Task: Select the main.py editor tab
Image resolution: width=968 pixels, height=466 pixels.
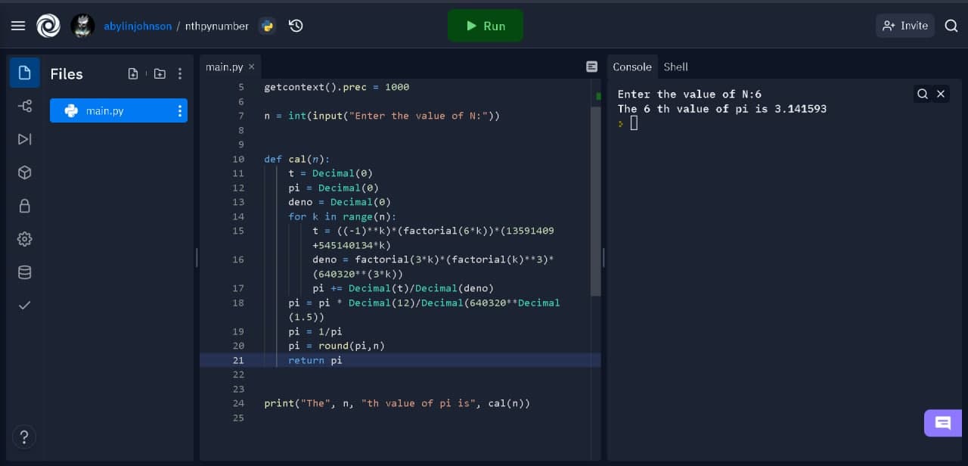Action: pos(225,67)
